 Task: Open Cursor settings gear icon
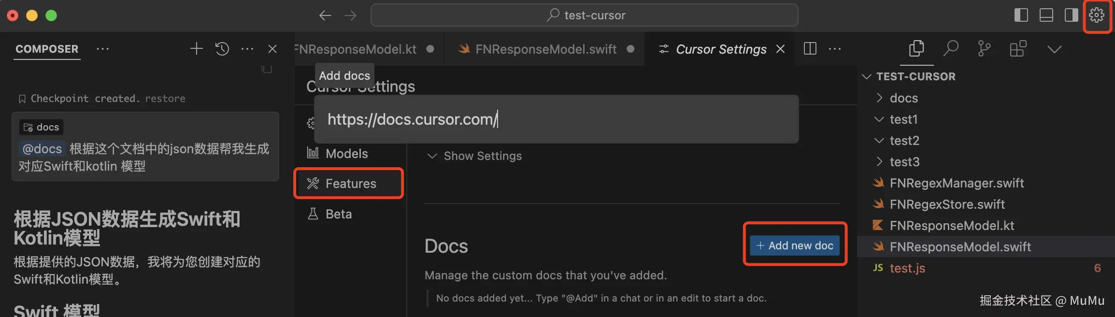pos(1096,15)
